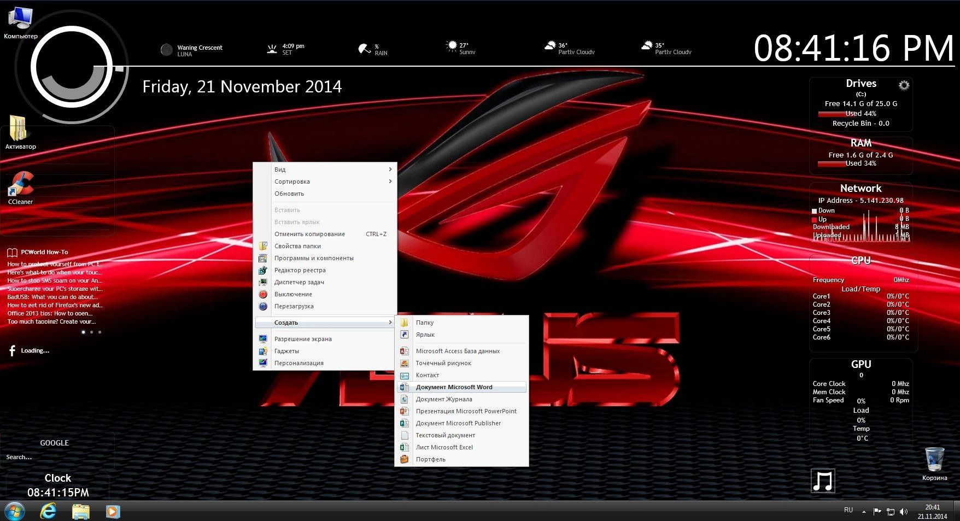
Task: Select Обновить in context menu
Action: tap(325, 194)
